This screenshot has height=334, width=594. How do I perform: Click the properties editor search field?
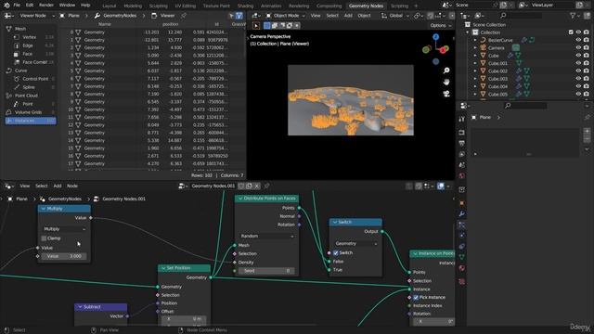click(525, 106)
